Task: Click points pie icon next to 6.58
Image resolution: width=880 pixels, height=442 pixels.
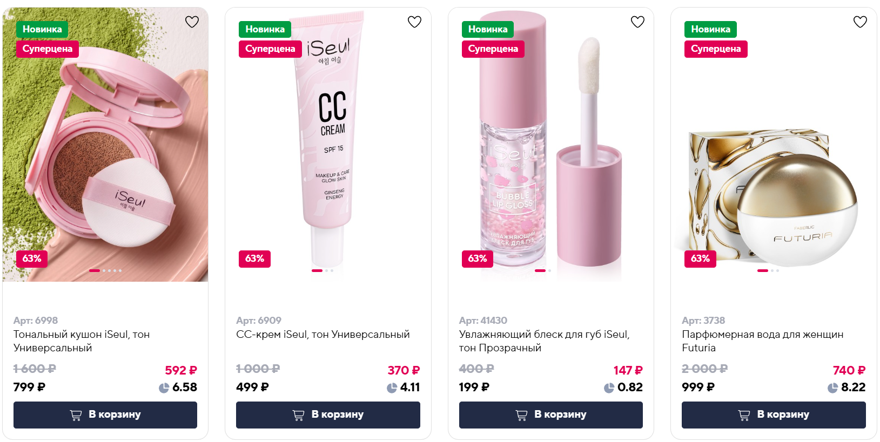Action: click(x=164, y=387)
